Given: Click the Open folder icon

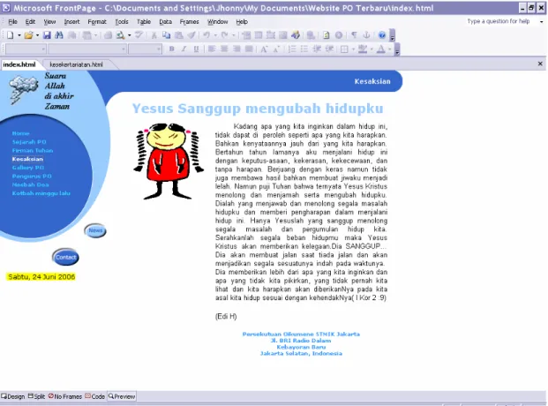Looking at the screenshot, I should [x=28, y=35].
